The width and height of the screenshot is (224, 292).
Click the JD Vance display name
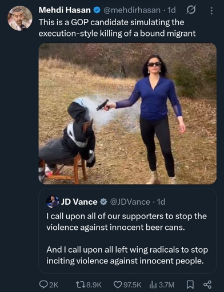pyautogui.click(x=79, y=202)
